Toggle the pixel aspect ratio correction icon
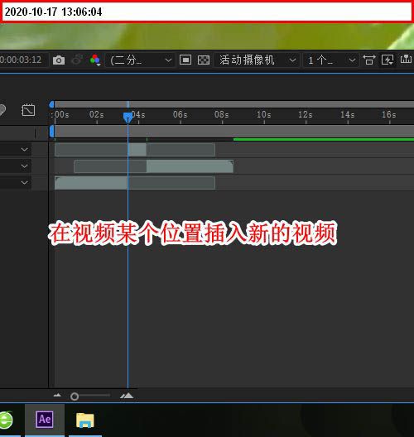The width and height of the screenshot is (414, 437). point(368,60)
